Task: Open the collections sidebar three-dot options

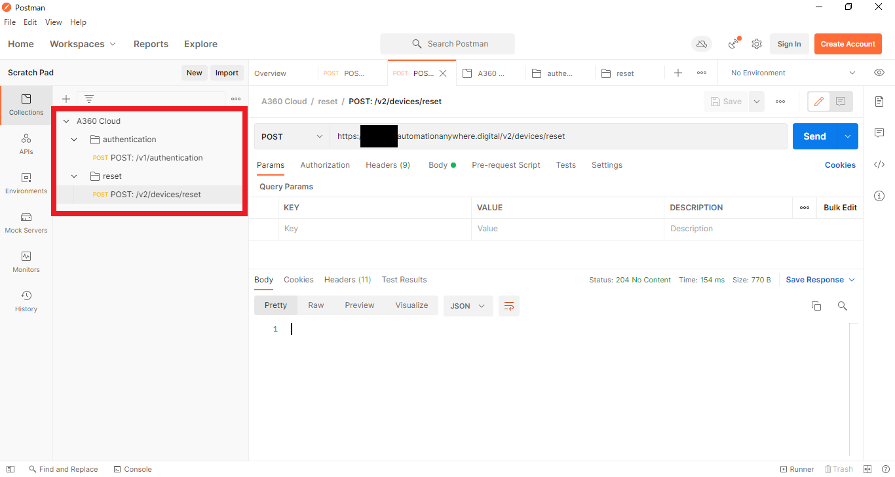Action: coord(236,99)
